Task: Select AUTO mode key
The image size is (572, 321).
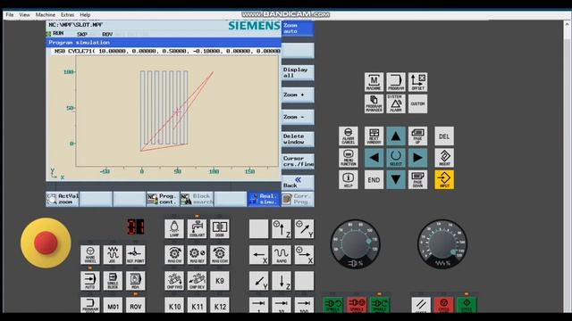Action: click(90, 281)
